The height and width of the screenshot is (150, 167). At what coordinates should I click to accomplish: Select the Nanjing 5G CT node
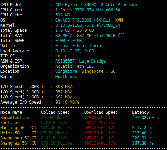point(18,128)
